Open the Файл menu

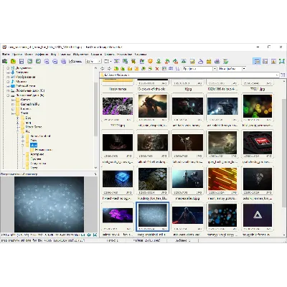[6, 55]
